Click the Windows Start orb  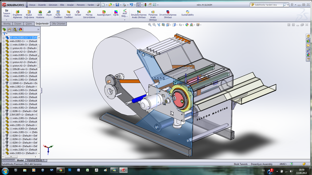(x=5, y=171)
